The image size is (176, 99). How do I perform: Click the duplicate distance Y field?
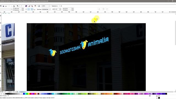click(x=68, y=10)
